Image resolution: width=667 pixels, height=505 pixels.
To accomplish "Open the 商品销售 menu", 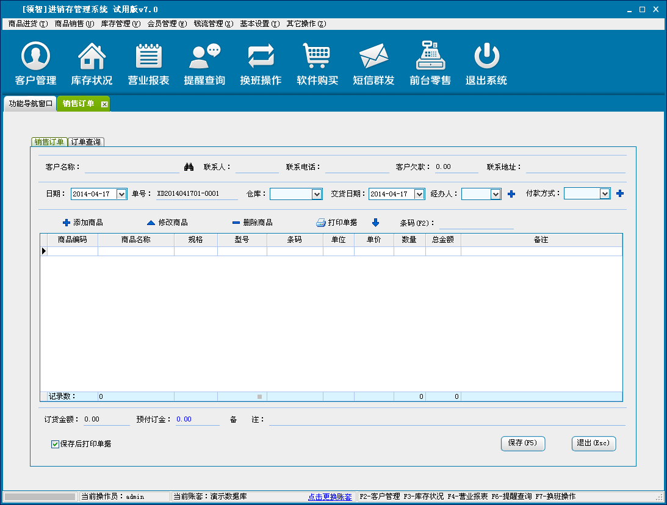I will [x=74, y=24].
